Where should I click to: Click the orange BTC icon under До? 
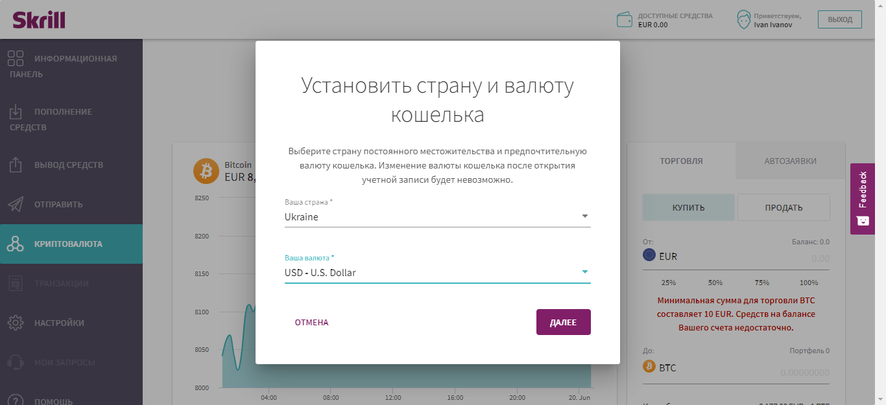coord(649,367)
